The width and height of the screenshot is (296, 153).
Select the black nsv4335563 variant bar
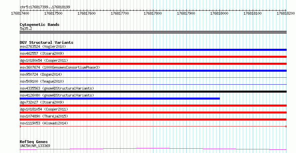153,92
